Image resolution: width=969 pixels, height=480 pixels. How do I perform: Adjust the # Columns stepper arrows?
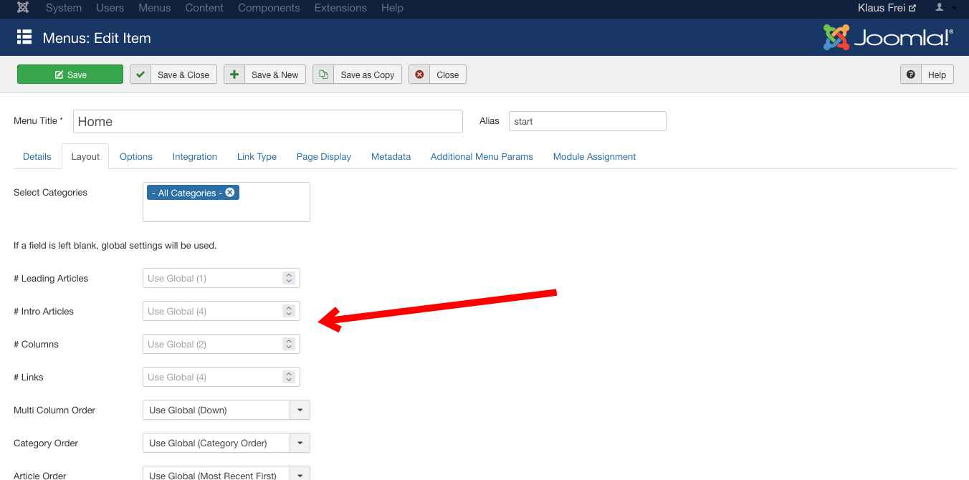[289, 344]
